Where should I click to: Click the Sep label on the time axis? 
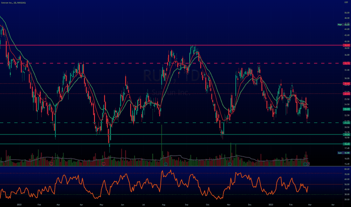click(187, 204)
